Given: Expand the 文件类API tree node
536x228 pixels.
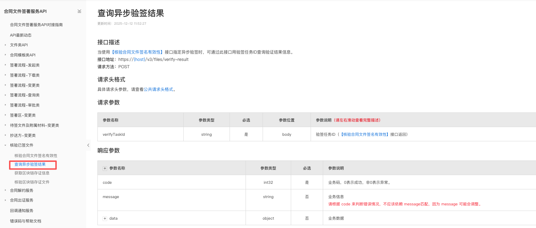Looking at the screenshot, I should coord(6,45).
